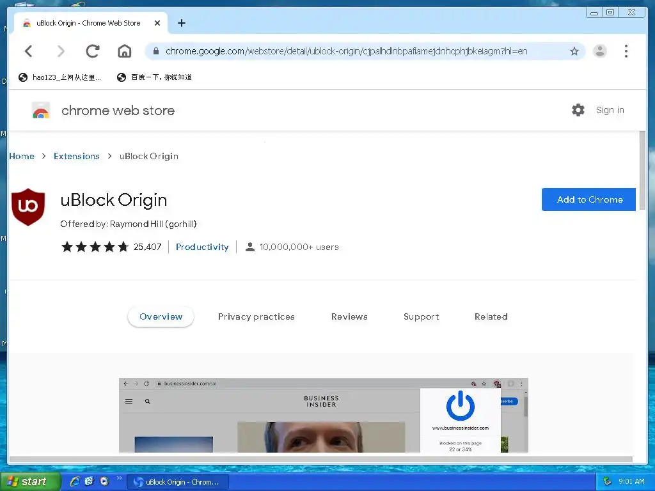
Task: Click the Chrome Web Store logo icon
Action: (x=41, y=110)
